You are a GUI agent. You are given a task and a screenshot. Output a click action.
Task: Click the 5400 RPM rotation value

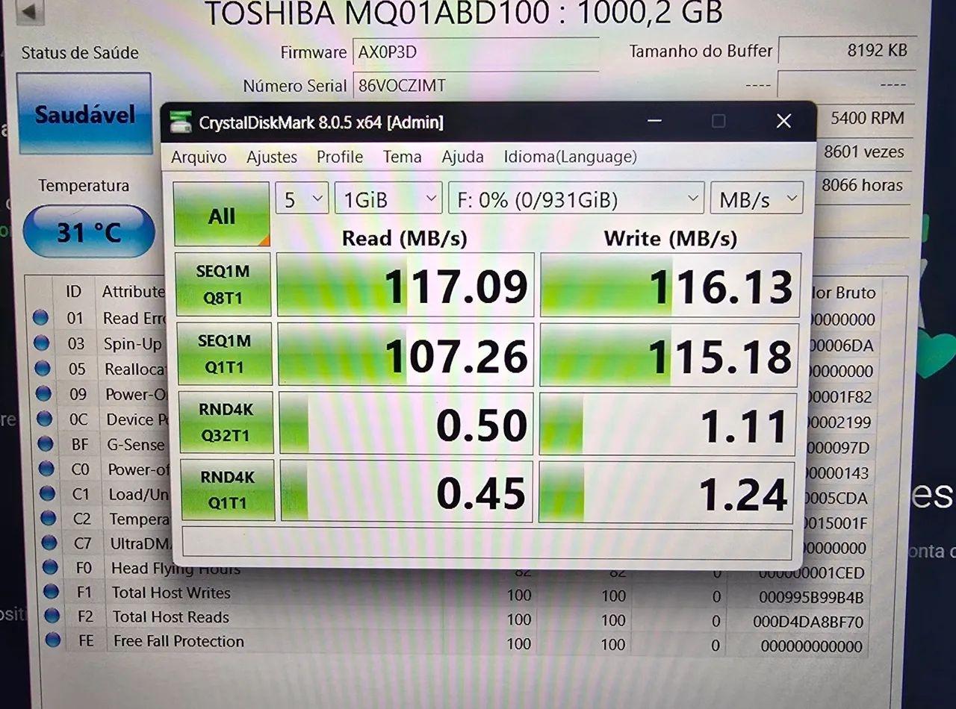click(867, 118)
